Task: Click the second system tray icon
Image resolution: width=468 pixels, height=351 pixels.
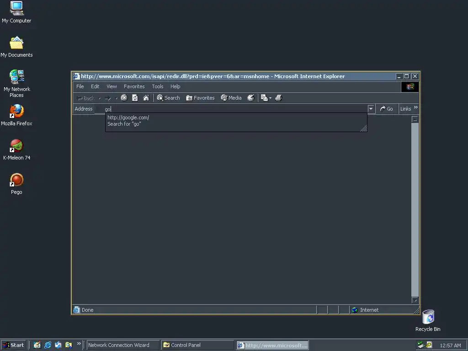Action: pos(429,345)
